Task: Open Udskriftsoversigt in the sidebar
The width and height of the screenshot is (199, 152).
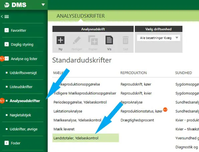Action: coord(23,73)
